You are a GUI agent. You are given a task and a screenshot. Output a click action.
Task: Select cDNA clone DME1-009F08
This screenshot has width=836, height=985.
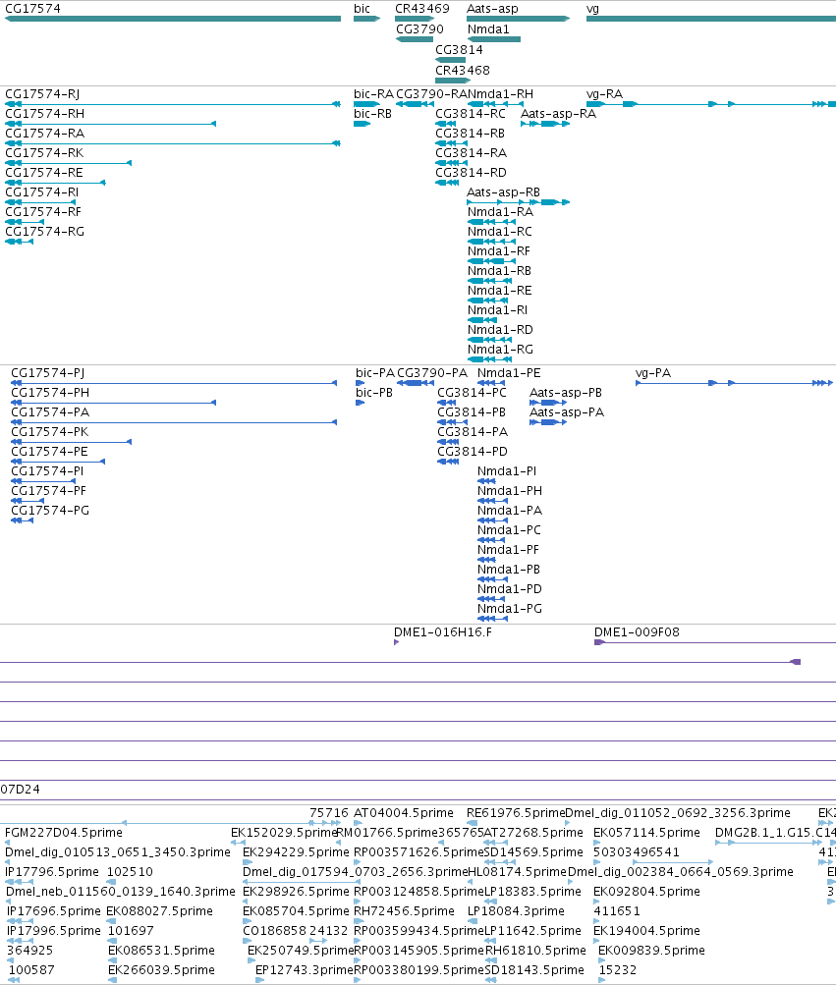[x=715, y=642]
